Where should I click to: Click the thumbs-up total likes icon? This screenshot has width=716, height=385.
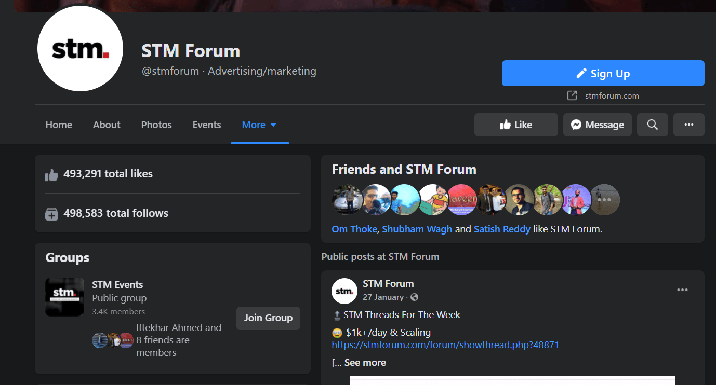pyautogui.click(x=51, y=174)
